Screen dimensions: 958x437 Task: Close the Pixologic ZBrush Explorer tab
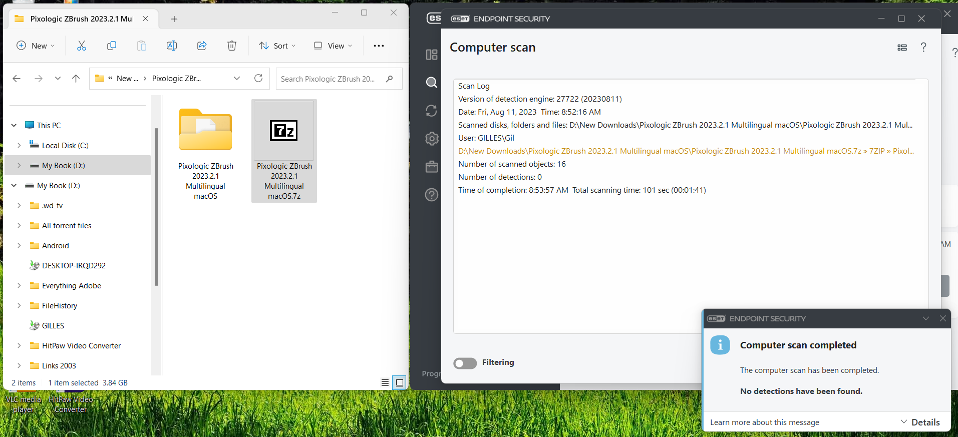[145, 19]
